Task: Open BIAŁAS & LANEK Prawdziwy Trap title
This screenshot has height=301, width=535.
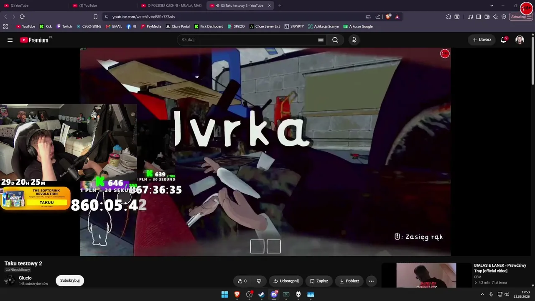Action: (500, 268)
